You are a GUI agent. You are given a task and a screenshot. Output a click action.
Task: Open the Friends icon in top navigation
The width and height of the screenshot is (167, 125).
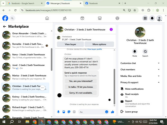pos(65,18)
